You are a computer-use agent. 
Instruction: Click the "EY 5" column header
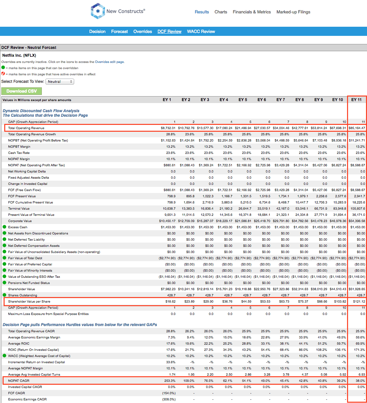click(243, 100)
